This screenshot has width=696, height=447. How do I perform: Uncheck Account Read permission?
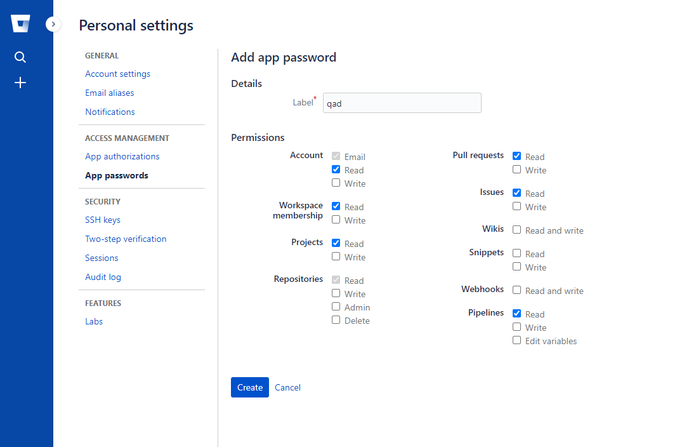(x=336, y=170)
